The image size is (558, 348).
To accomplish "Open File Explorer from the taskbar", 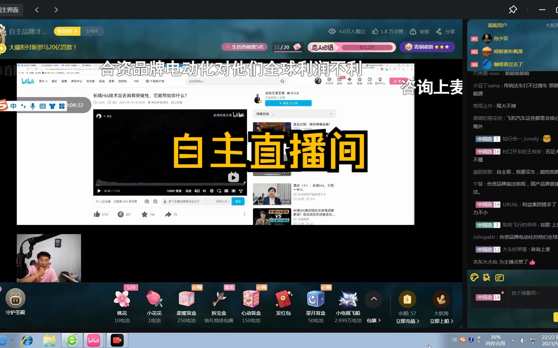I will click(x=50, y=340).
